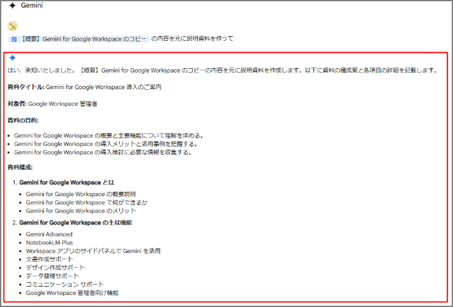Click the bullet about '導入メリットと活用事例を把握する'
The width and height of the screenshot is (453, 307).
coord(106,144)
